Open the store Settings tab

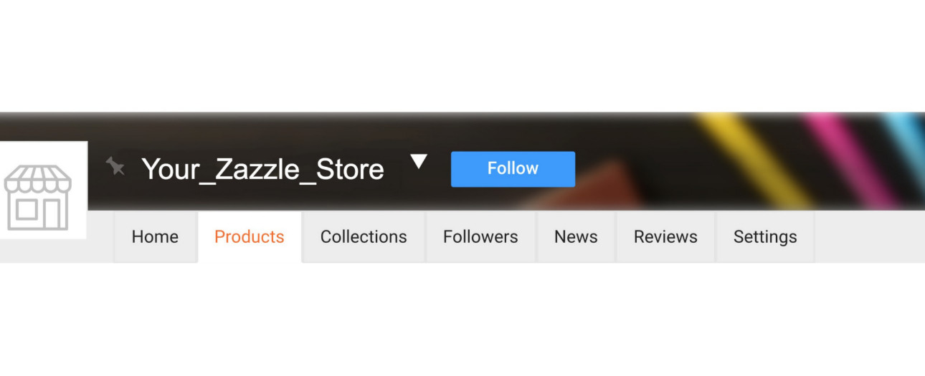tap(765, 237)
